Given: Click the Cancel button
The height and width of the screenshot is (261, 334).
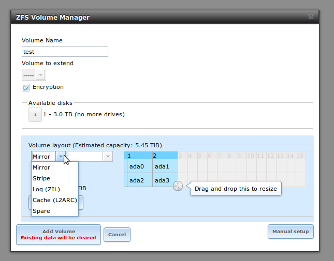Looking at the screenshot, I should click(x=117, y=235).
